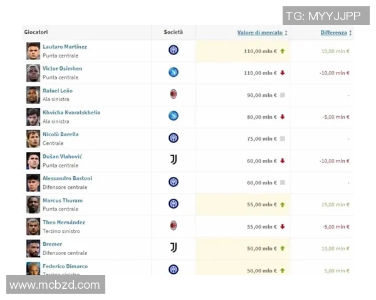
Task: Click AC Milan crest beside Theo Hernández
Action: (x=174, y=226)
